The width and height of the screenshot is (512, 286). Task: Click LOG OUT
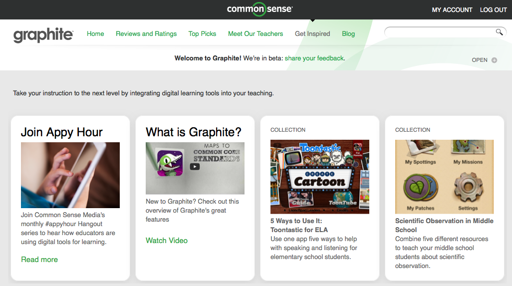click(493, 10)
